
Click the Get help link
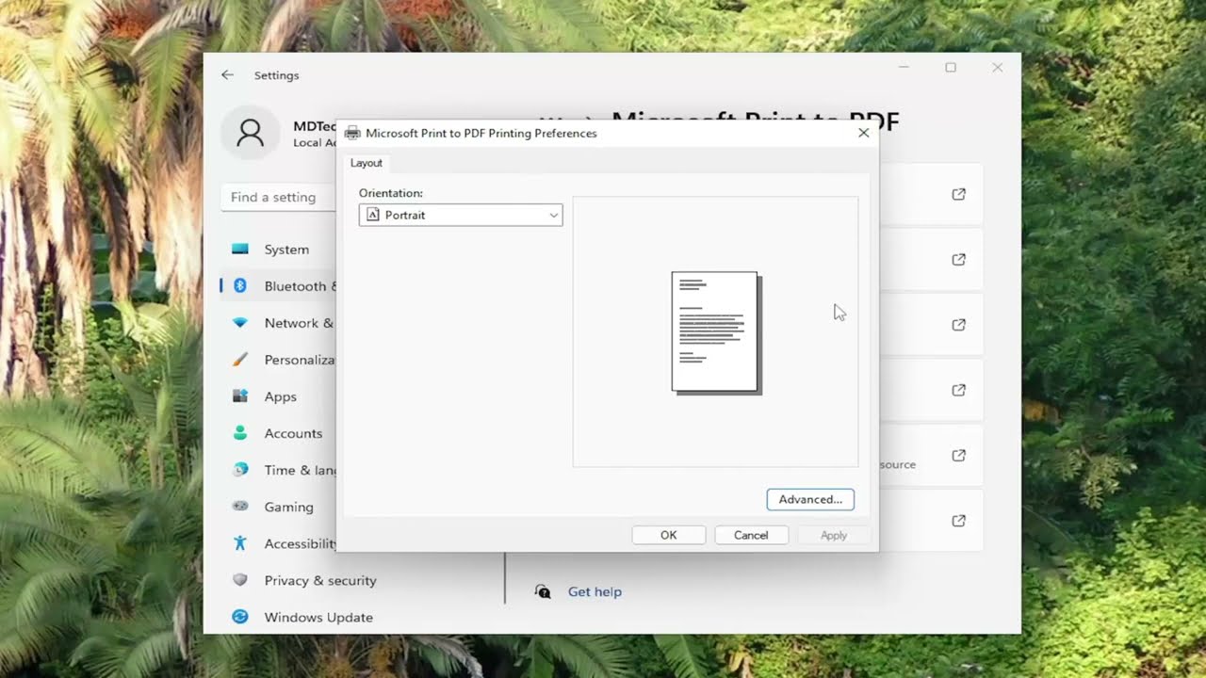click(595, 591)
